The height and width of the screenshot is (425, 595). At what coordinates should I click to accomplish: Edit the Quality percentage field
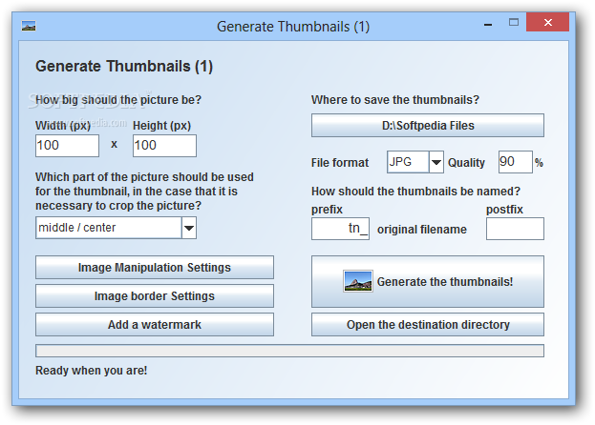pyautogui.click(x=516, y=162)
